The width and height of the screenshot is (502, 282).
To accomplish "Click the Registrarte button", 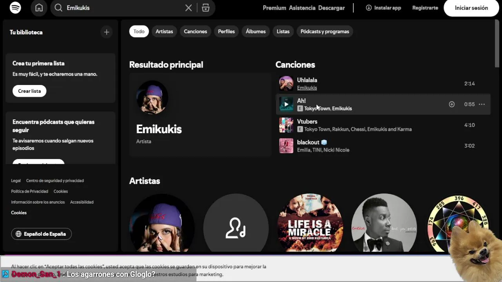I will pyautogui.click(x=425, y=8).
